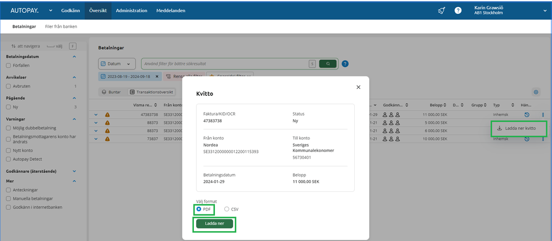Expand payment row 47383738
The width and height of the screenshot is (552, 241).
(x=96, y=114)
